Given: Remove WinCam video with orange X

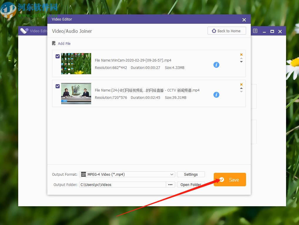Looking at the screenshot, I should (x=241, y=55).
